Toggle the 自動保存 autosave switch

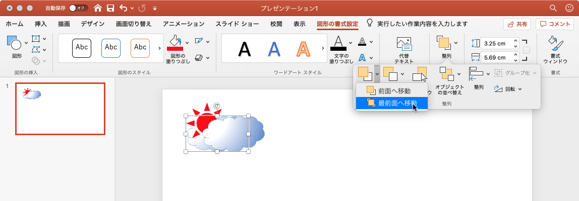click(x=79, y=8)
